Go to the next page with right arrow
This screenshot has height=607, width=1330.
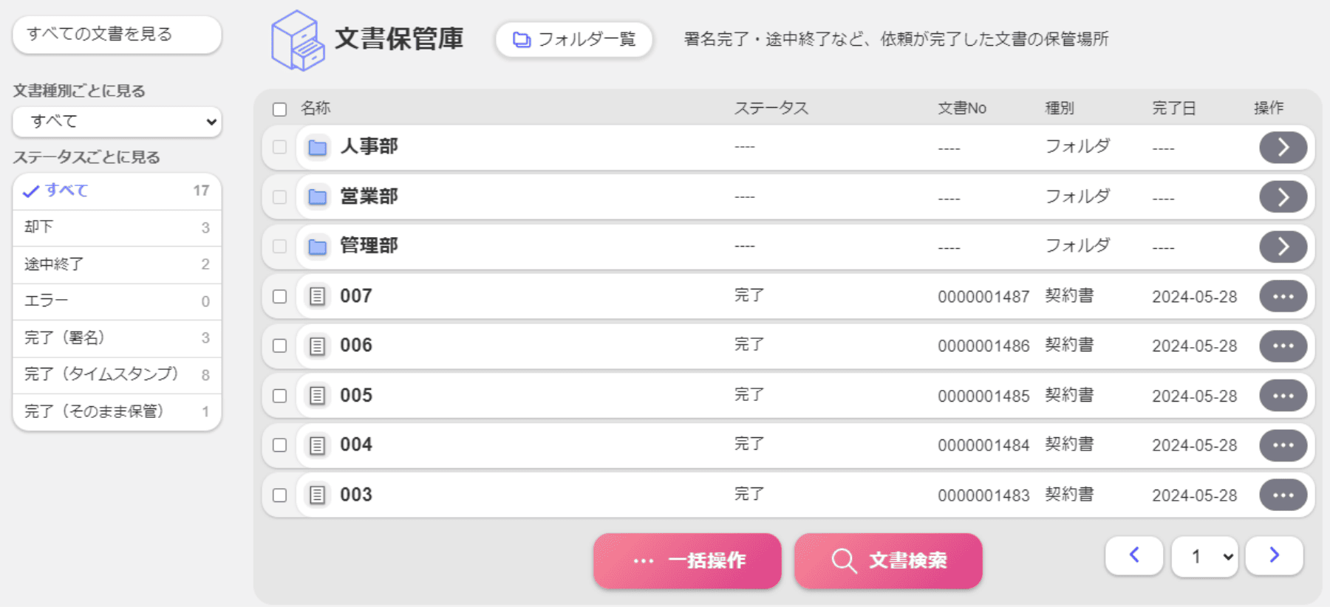click(1274, 556)
